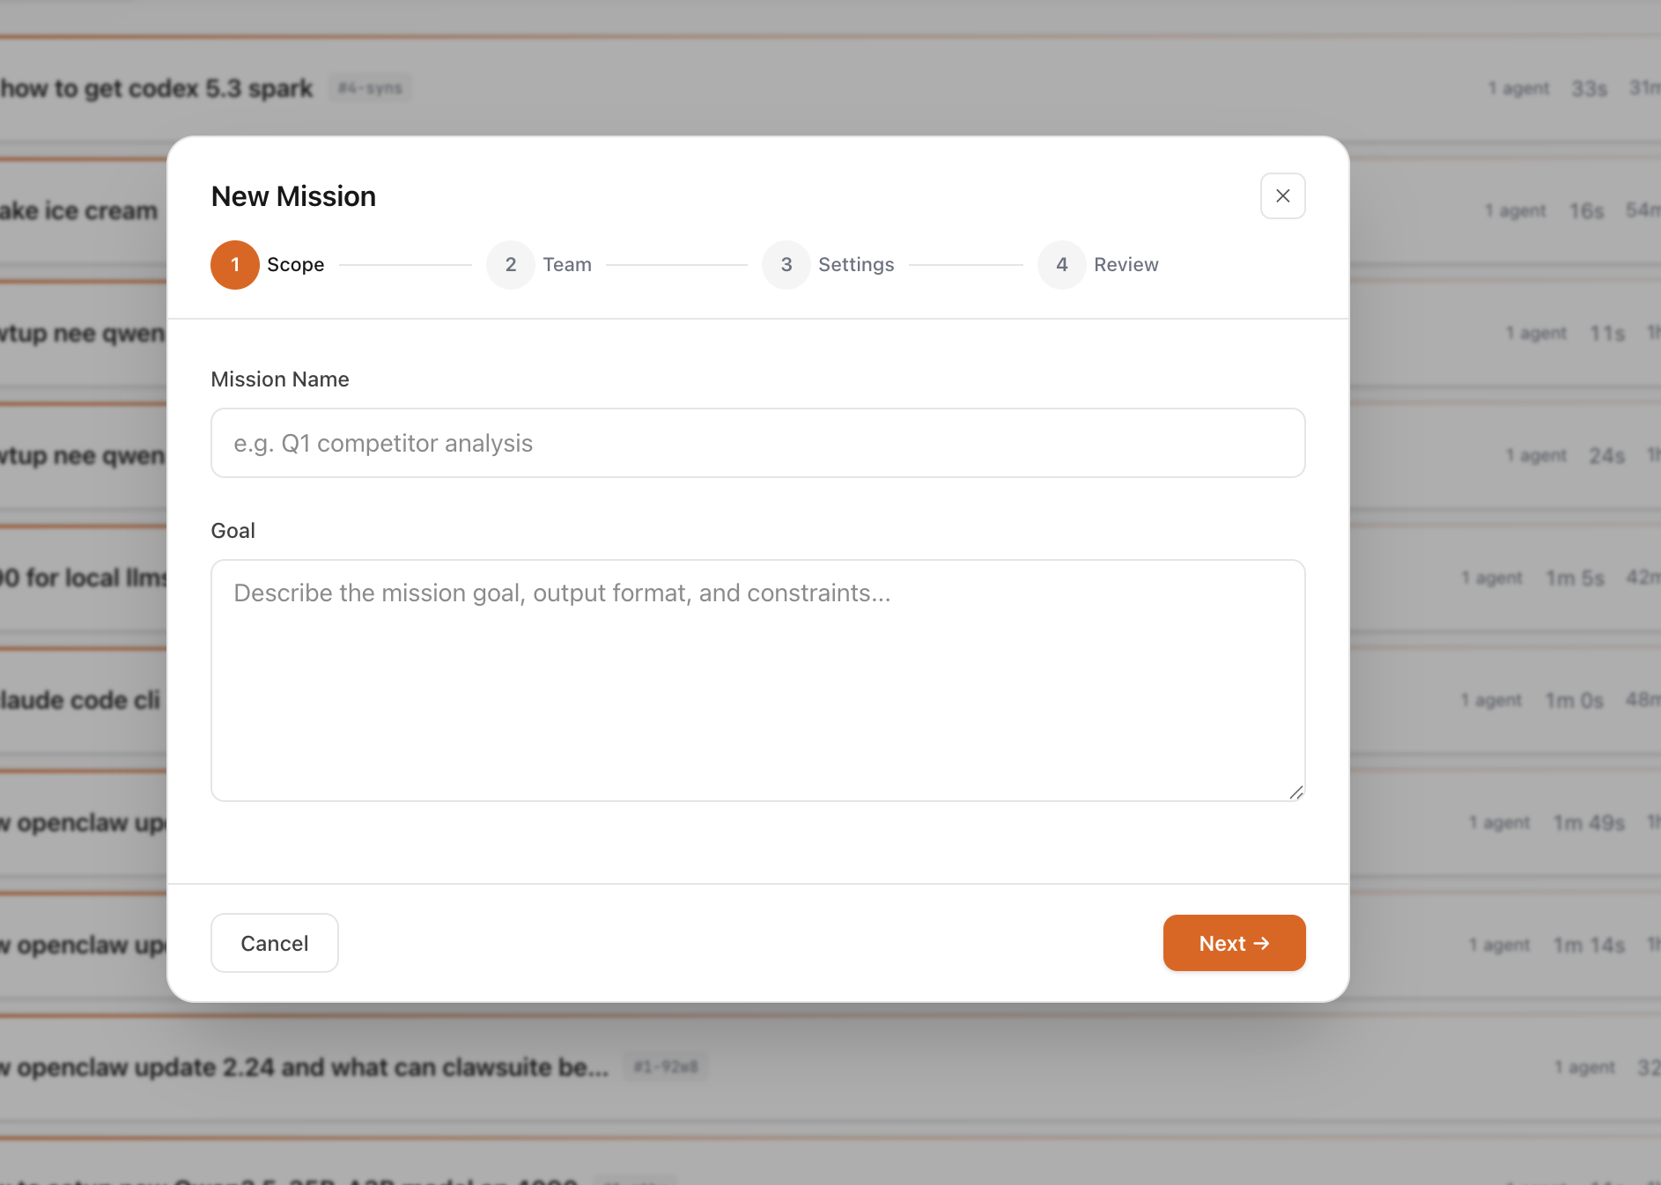Focus the Mission Name input field
The height and width of the screenshot is (1185, 1661).
pos(757,443)
